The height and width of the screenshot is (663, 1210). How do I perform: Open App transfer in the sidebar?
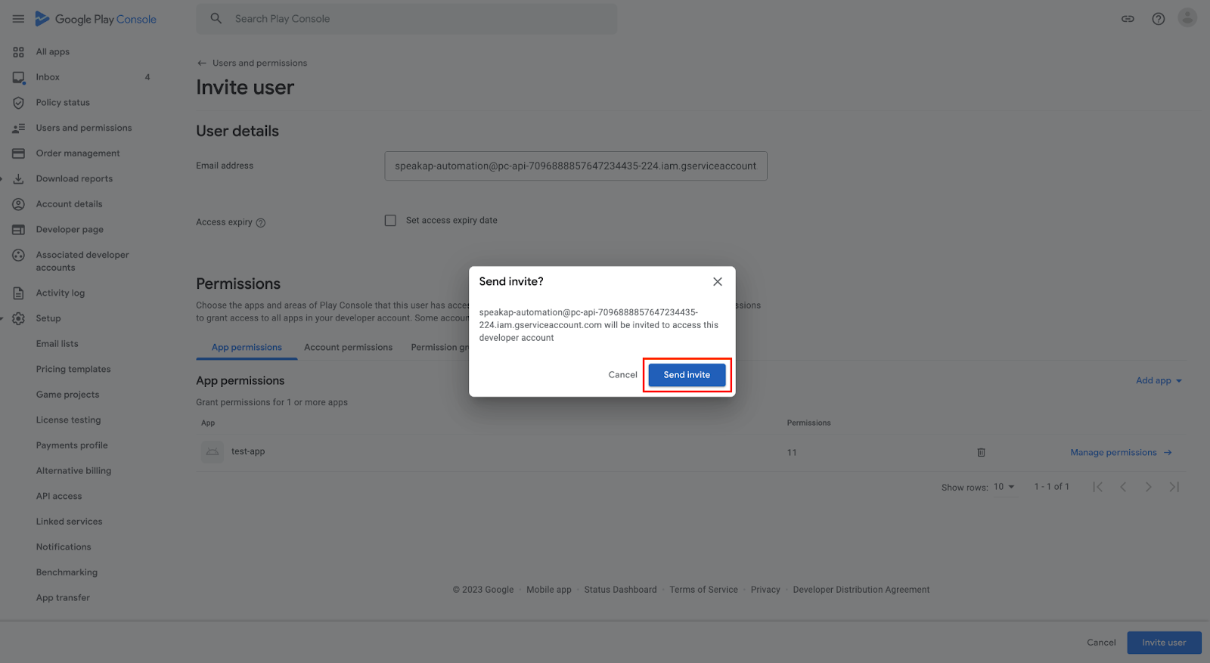(x=63, y=598)
